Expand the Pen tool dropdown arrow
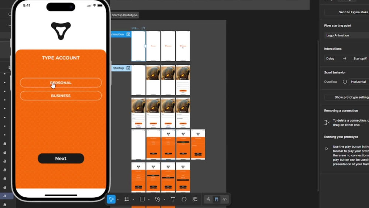This screenshot has width=369, height=208. [164, 200]
